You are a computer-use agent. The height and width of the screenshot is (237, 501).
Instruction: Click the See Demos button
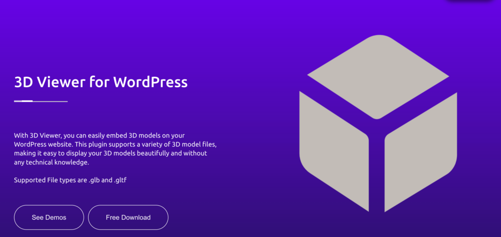[49, 217]
